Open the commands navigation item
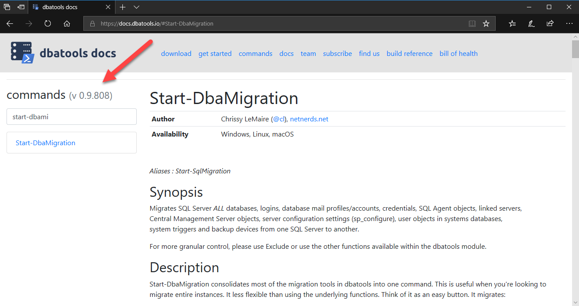This screenshot has width=579, height=306. pyautogui.click(x=255, y=53)
